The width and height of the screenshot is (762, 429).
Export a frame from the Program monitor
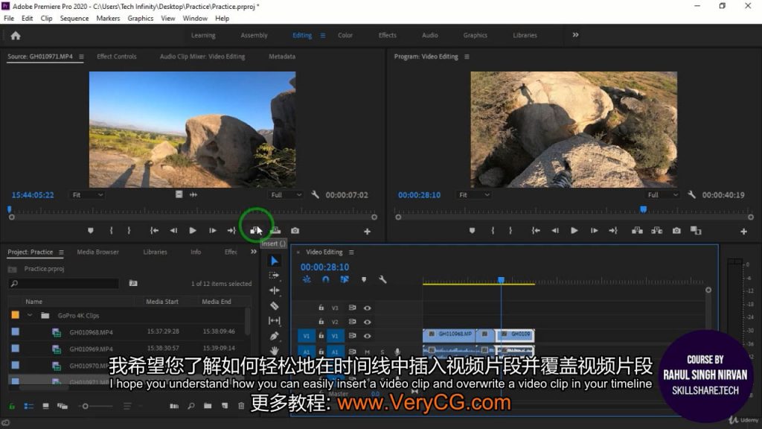(676, 231)
